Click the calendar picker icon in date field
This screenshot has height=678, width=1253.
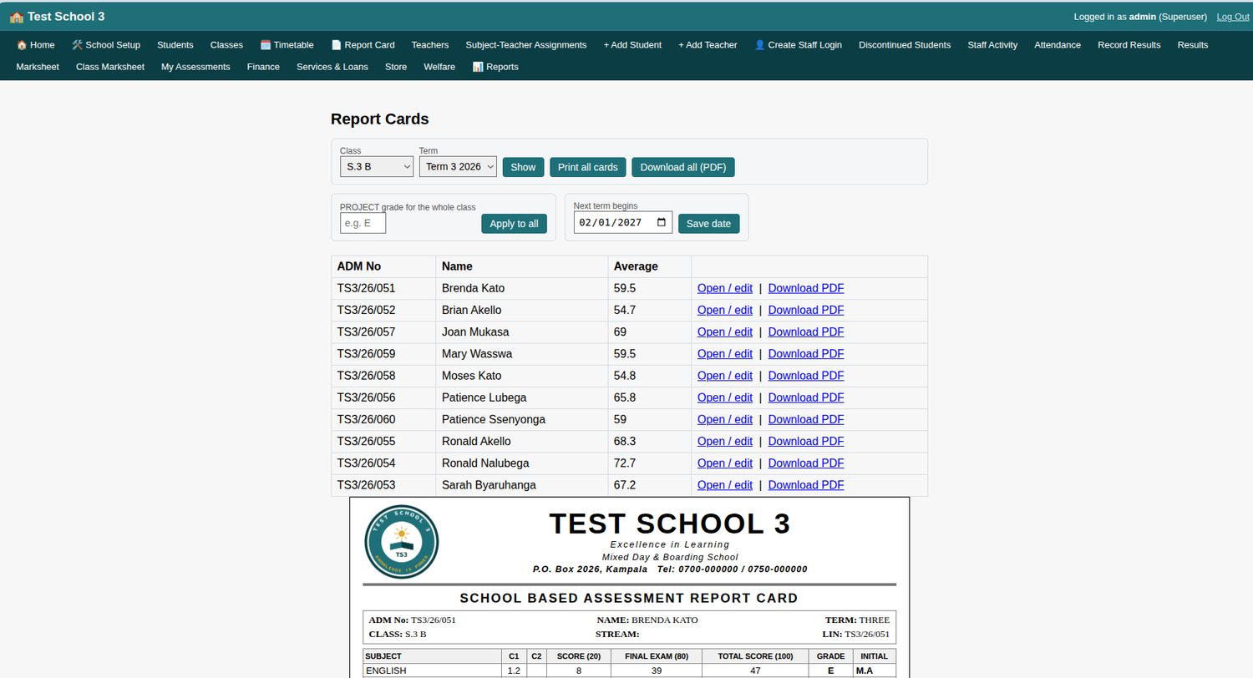click(662, 222)
